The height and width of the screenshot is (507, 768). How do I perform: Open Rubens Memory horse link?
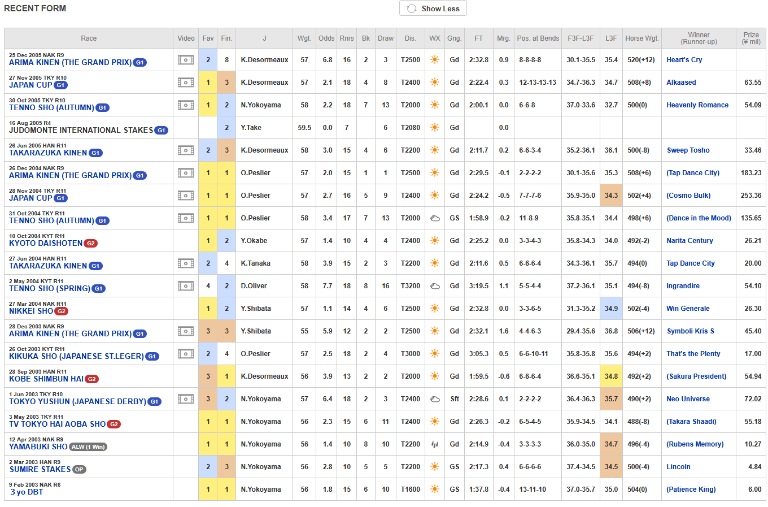695,444
